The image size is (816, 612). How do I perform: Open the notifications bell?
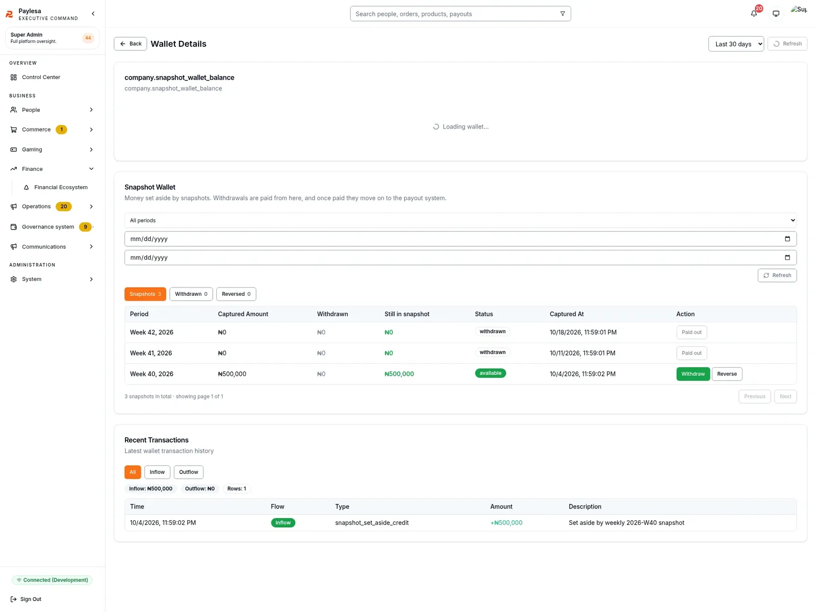tap(754, 14)
